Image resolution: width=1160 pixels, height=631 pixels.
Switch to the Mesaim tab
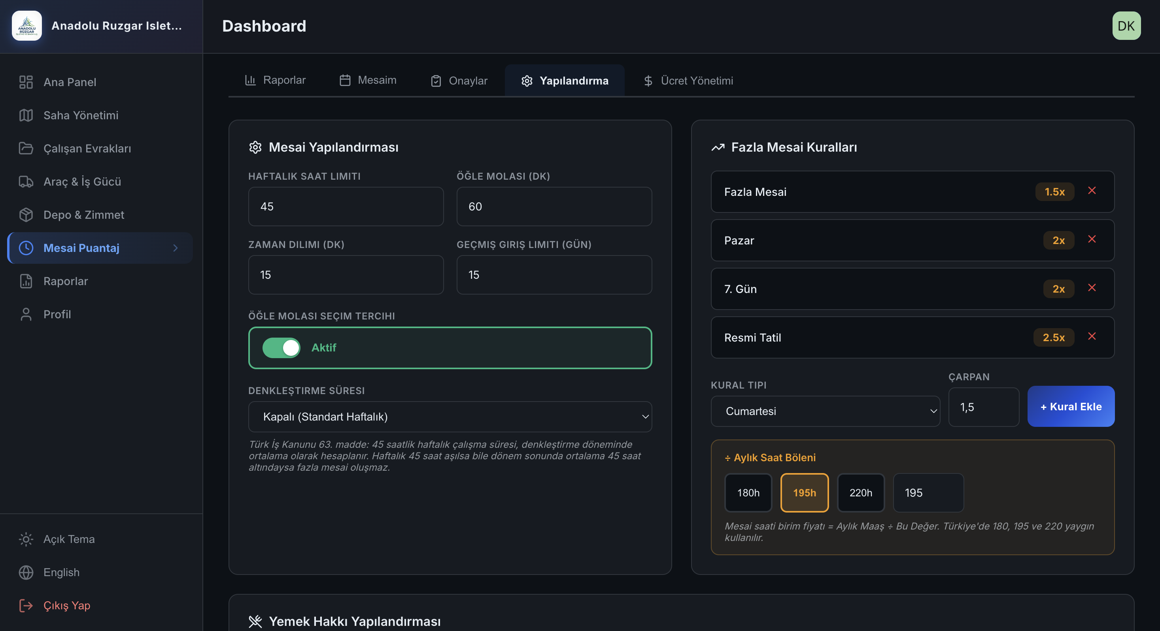point(368,80)
